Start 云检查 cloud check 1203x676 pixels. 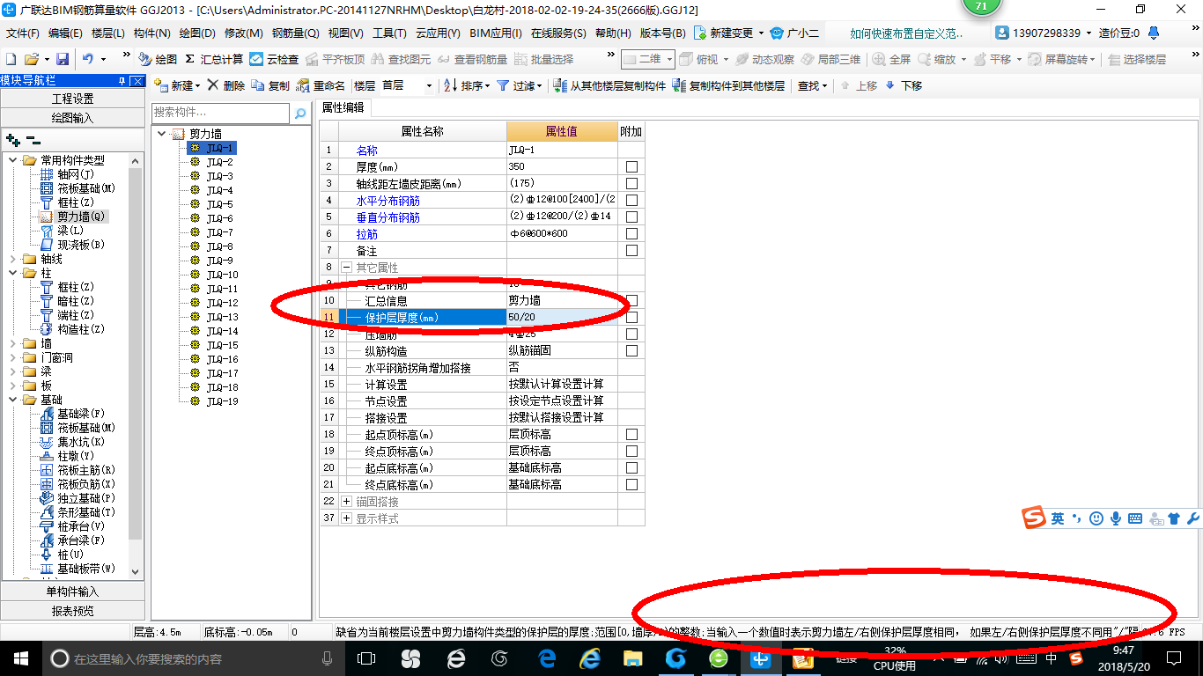[274, 59]
